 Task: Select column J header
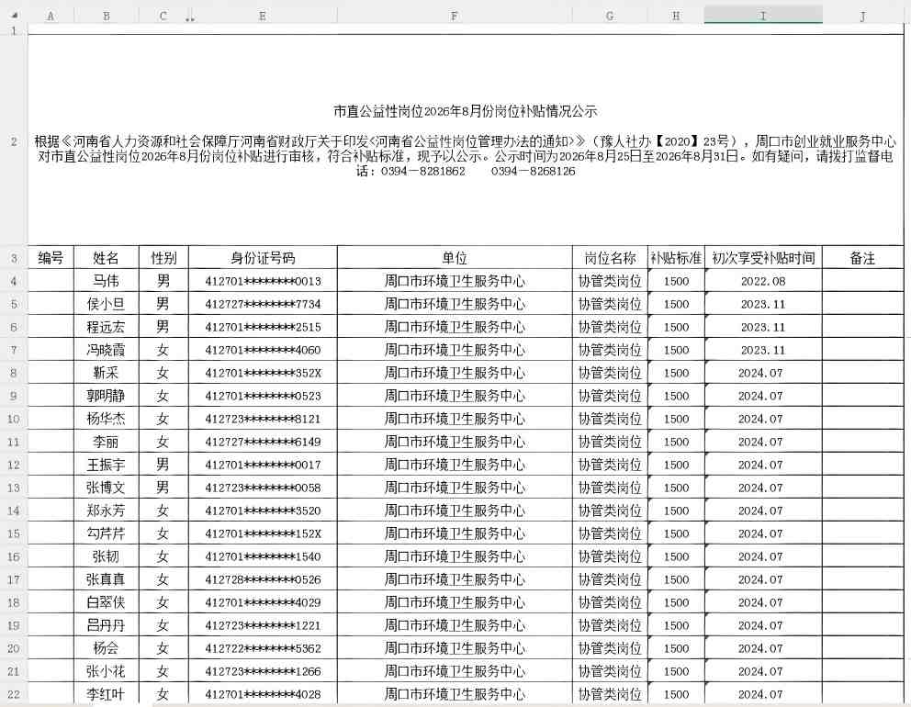(862, 16)
